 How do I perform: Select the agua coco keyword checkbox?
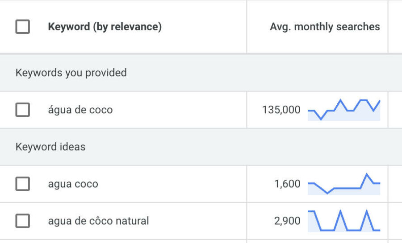23,184
